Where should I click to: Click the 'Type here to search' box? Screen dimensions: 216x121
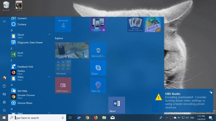click(37, 118)
